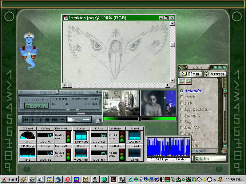The image size is (246, 184).
Task: Open the Interests tab in ICQ
Action: point(215,74)
